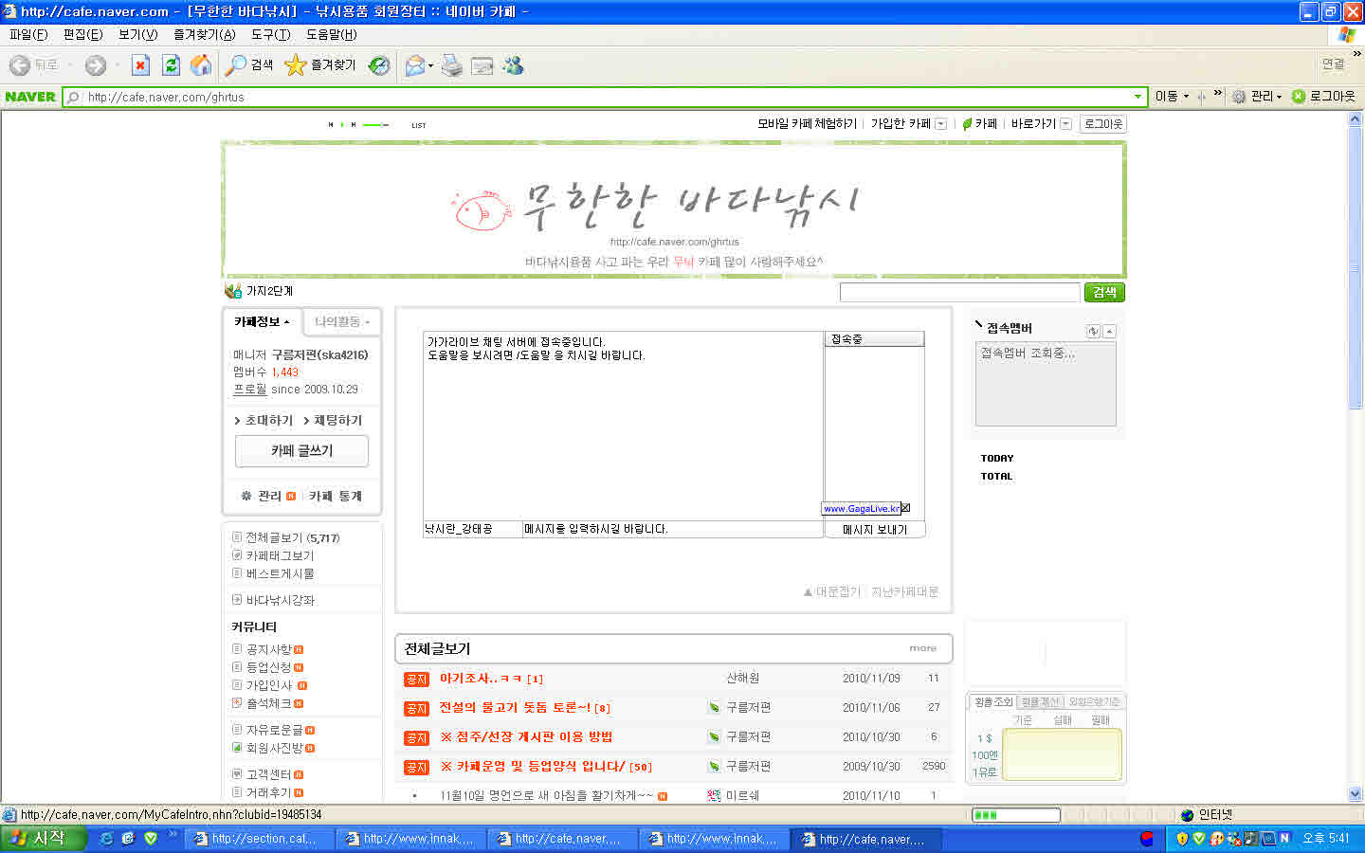Refresh the 접속멤버 member list icon
The width and height of the screenshot is (1365, 853).
(x=1093, y=331)
